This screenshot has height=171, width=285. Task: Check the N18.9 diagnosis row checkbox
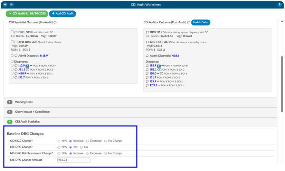coord(12,73)
